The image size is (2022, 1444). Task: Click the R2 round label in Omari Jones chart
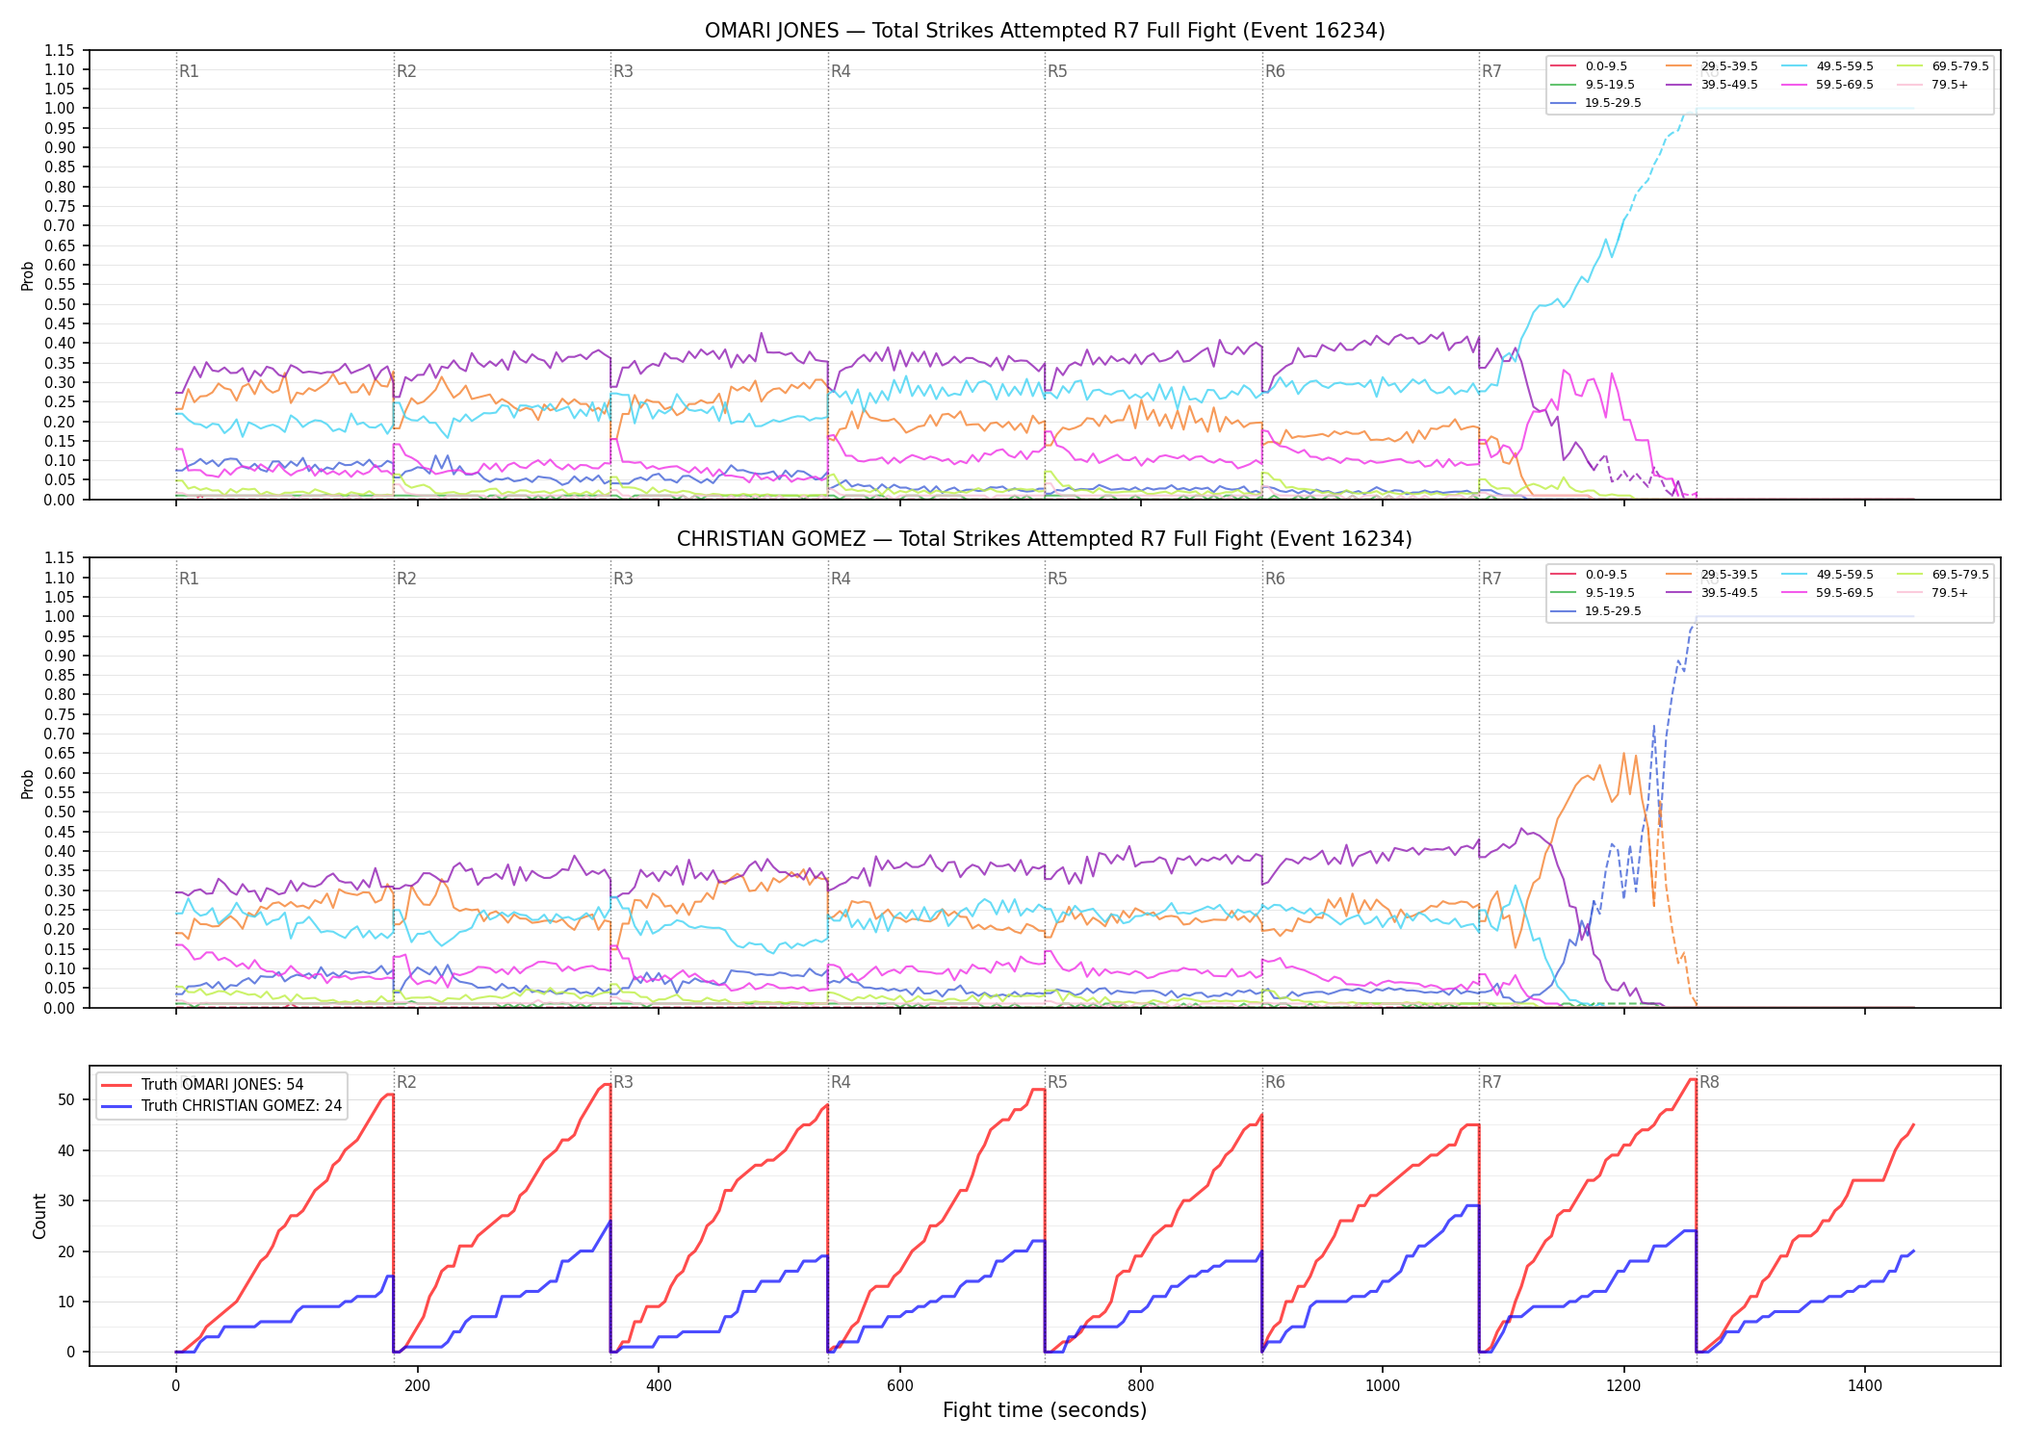click(406, 71)
